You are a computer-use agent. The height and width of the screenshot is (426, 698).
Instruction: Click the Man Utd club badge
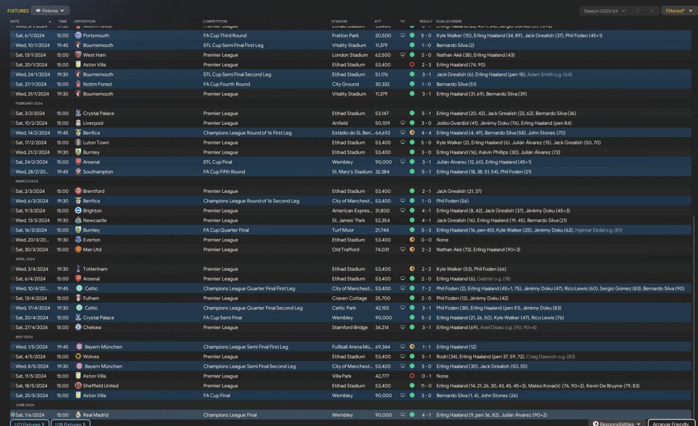(x=78, y=249)
